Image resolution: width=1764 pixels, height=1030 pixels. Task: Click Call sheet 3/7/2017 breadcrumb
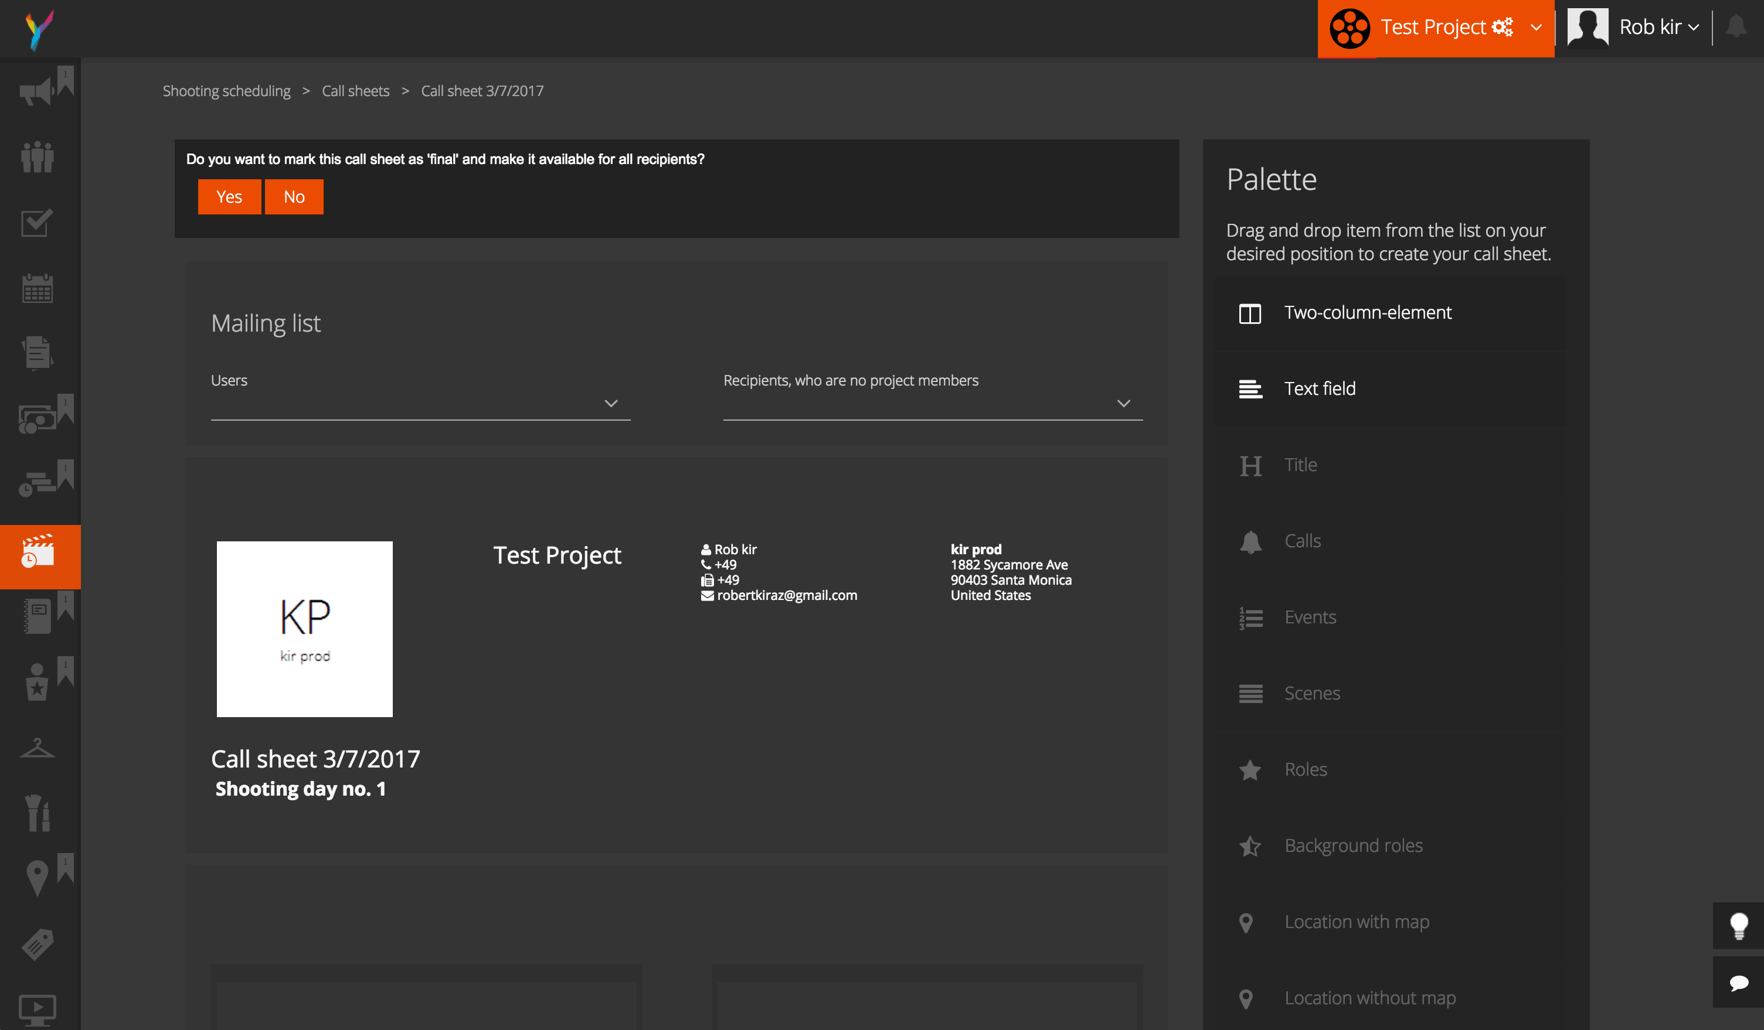click(482, 91)
